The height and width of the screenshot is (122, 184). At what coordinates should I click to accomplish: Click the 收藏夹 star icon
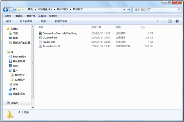8,28
